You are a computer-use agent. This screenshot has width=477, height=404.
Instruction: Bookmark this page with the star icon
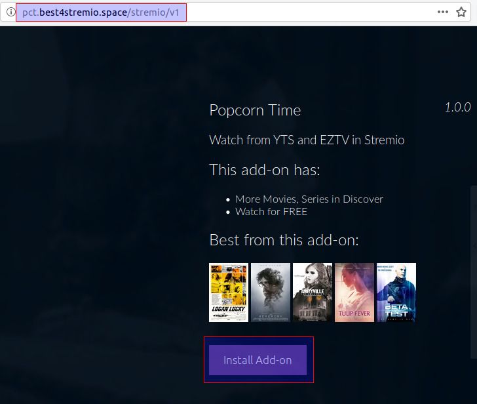pyautogui.click(x=461, y=12)
